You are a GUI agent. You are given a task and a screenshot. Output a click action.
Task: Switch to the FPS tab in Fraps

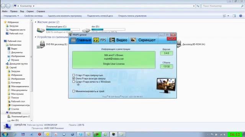[x=100, y=40]
